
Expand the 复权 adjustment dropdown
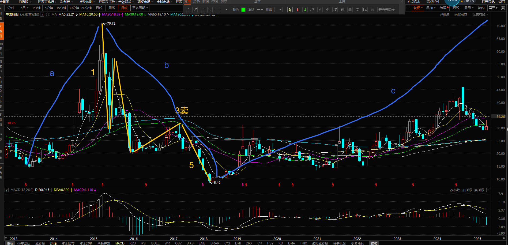coord(418,8)
